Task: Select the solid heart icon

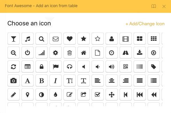Action: click(x=69, y=39)
